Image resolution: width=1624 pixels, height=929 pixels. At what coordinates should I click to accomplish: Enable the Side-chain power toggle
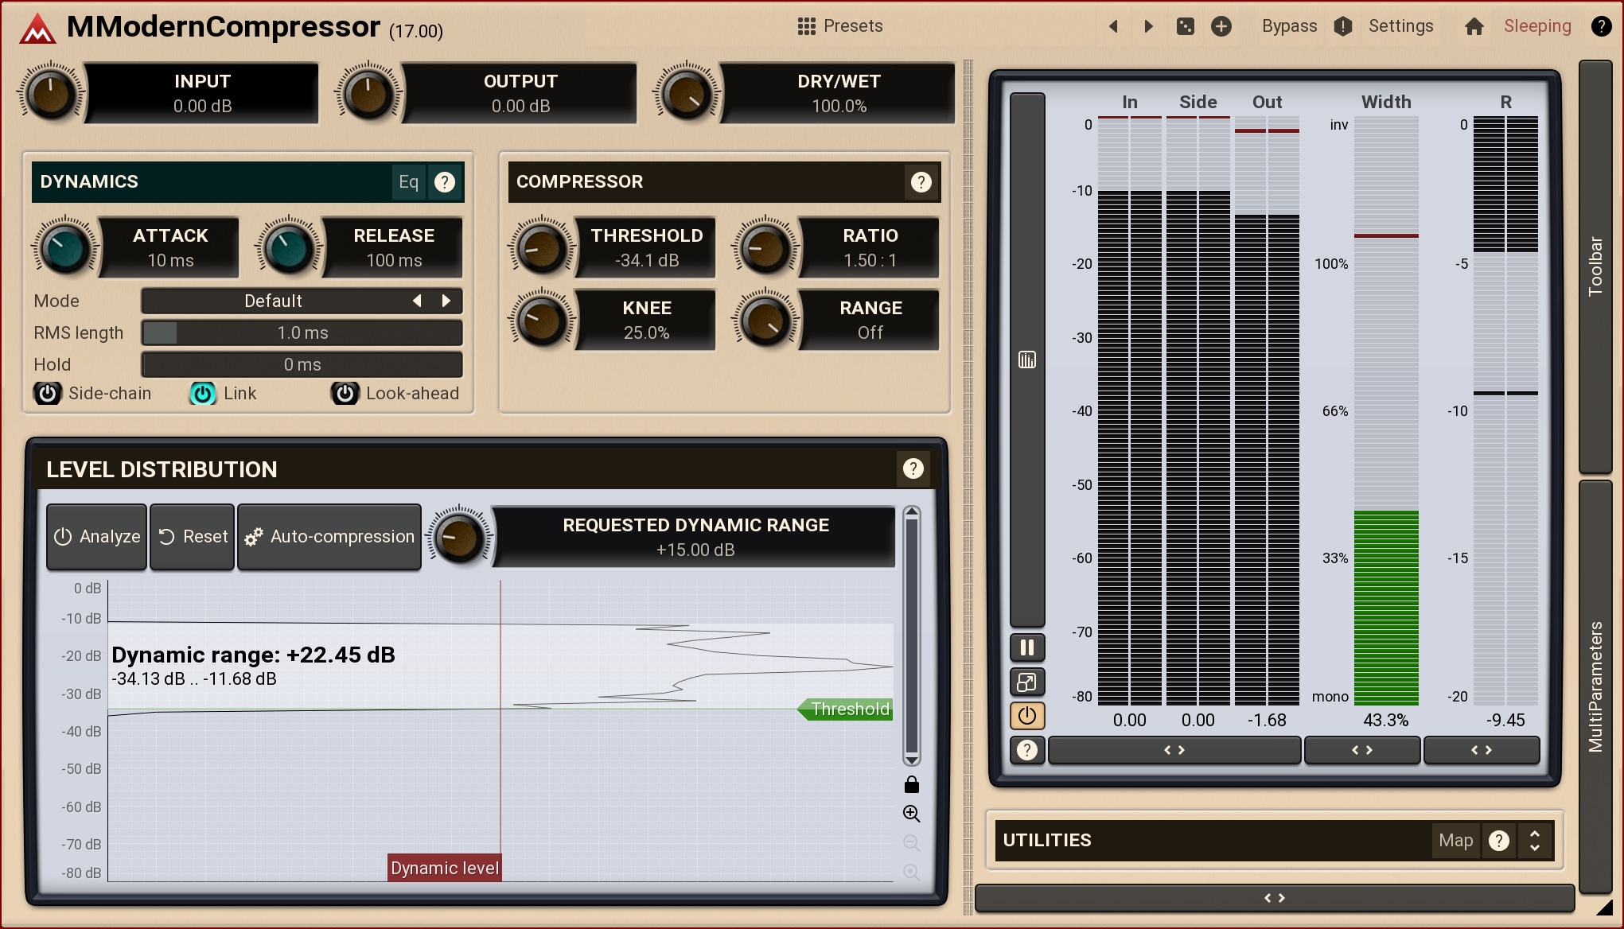pyautogui.click(x=47, y=393)
